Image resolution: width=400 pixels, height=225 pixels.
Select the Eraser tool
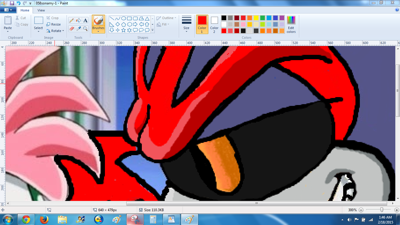(x=71, y=28)
